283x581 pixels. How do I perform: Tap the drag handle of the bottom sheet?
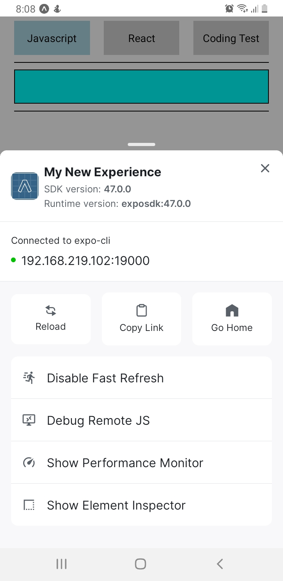click(141, 144)
